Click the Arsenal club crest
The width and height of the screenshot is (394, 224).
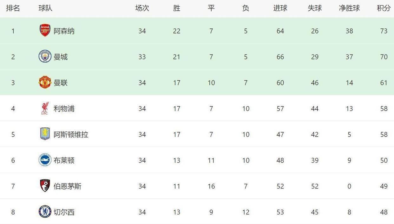pos(45,30)
